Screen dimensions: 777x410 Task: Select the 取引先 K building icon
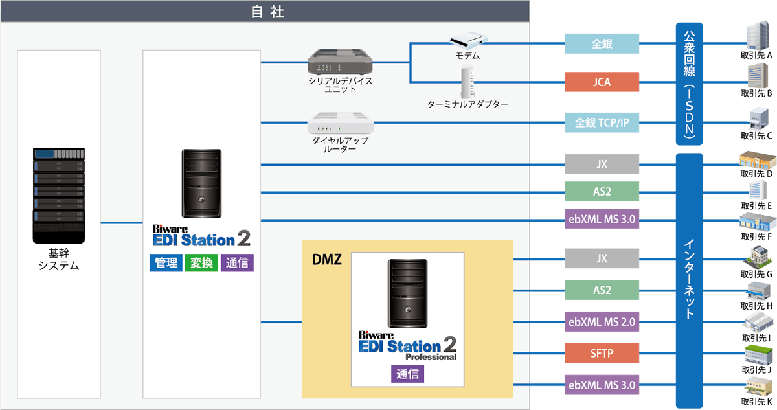tap(757, 386)
